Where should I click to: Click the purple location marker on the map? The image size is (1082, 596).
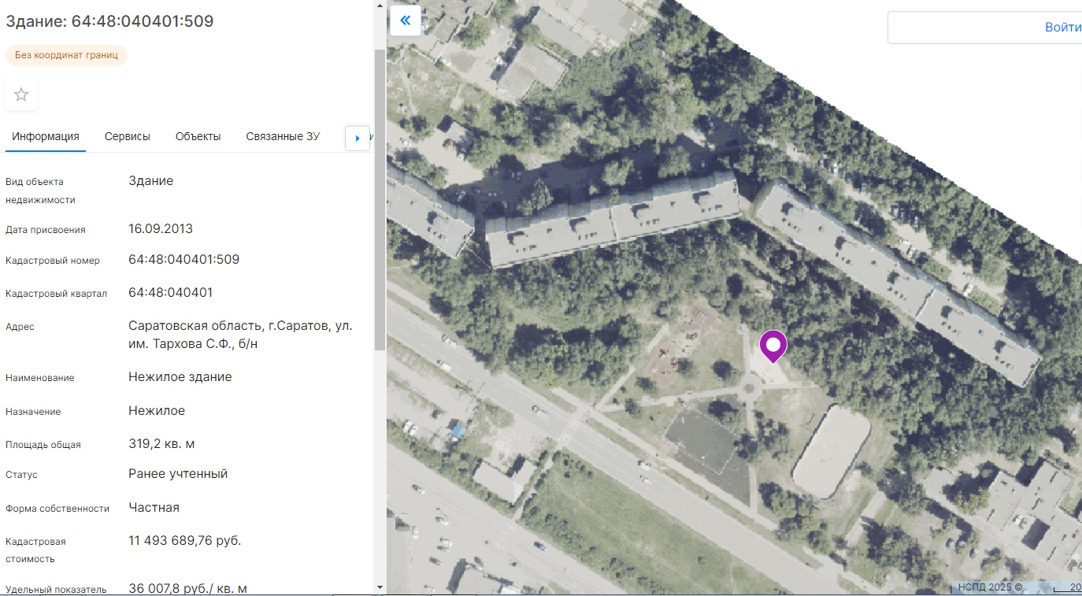tap(773, 346)
